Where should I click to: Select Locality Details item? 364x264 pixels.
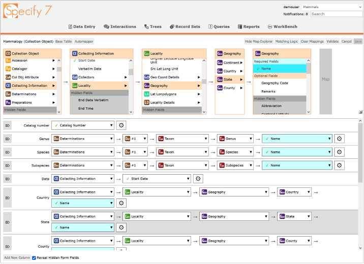[x=172, y=103]
